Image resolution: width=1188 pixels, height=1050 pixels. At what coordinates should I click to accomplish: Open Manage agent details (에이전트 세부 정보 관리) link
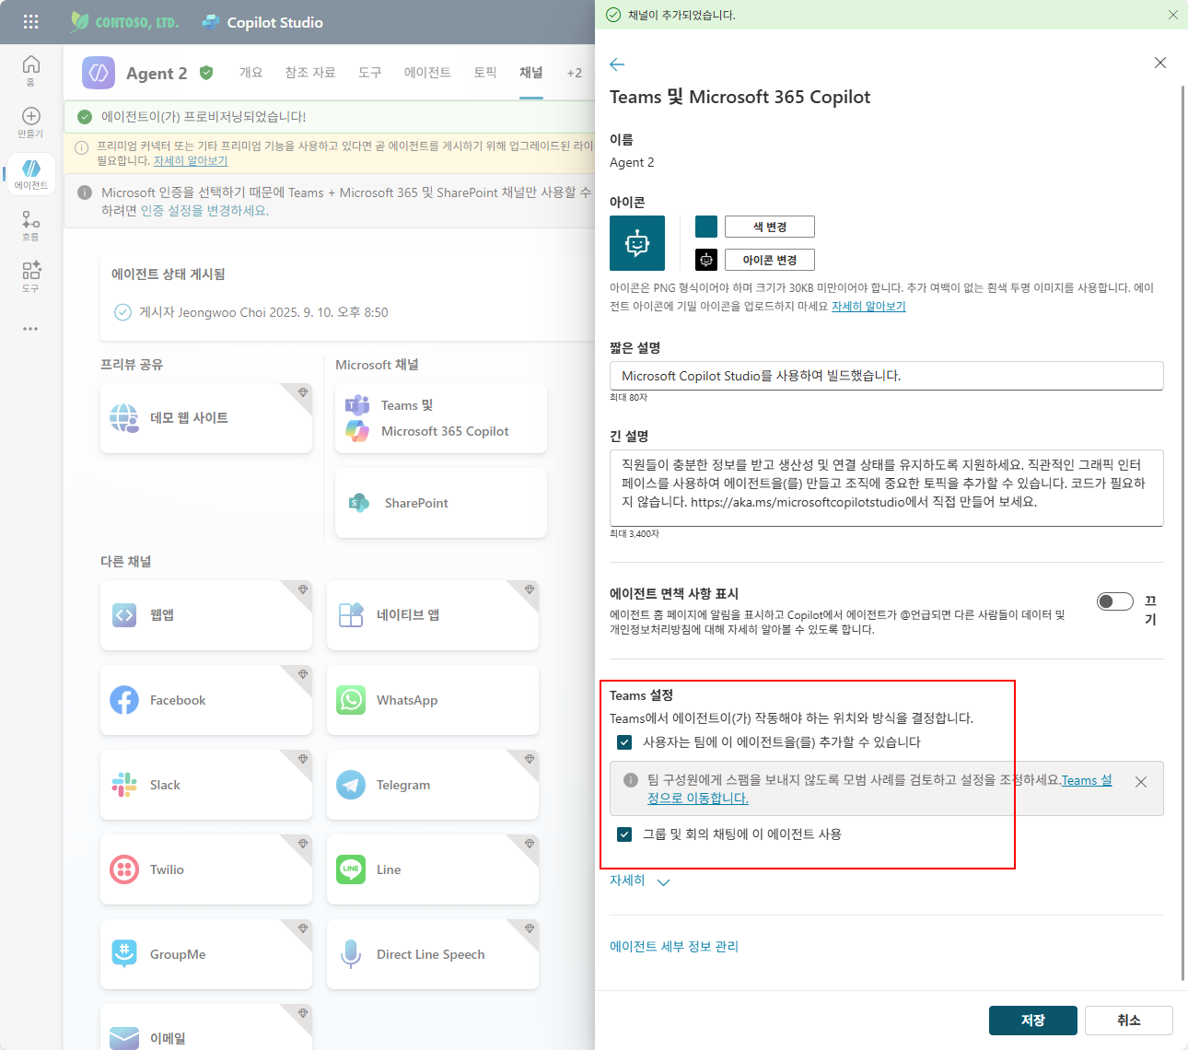pos(674,947)
